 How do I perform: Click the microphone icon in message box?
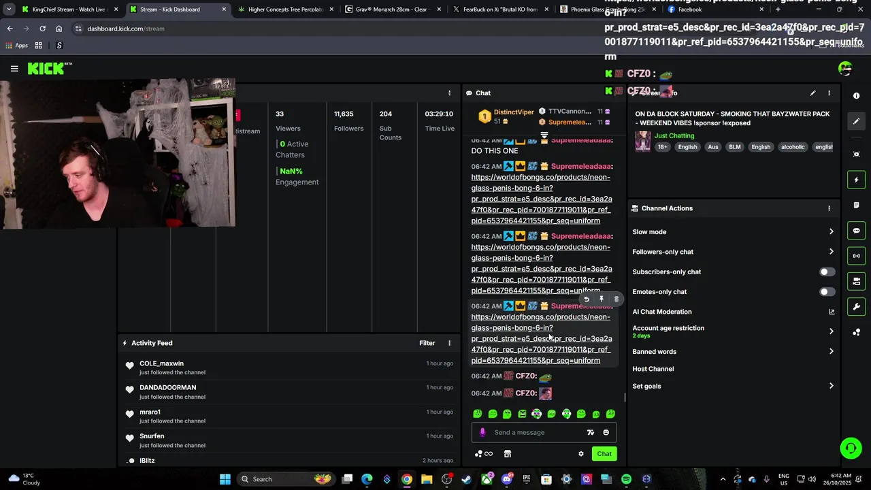pos(482,432)
